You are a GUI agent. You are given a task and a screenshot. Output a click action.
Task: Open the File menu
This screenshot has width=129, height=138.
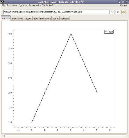(3, 5)
